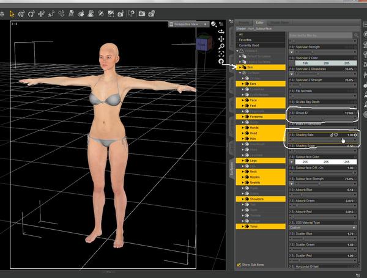The width and height of the screenshot is (367, 278).
Task: Click the Subsurface Off - On slider
Action: (322, 173)
